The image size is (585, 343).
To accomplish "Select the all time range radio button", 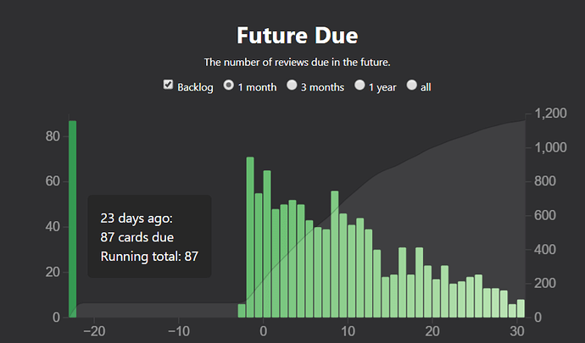I will pyautogui.click(x=411, y=85).
